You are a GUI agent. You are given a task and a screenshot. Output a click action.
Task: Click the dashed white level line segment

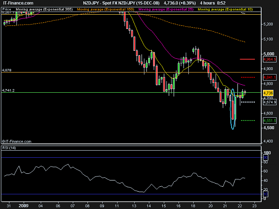pos(248,102)
